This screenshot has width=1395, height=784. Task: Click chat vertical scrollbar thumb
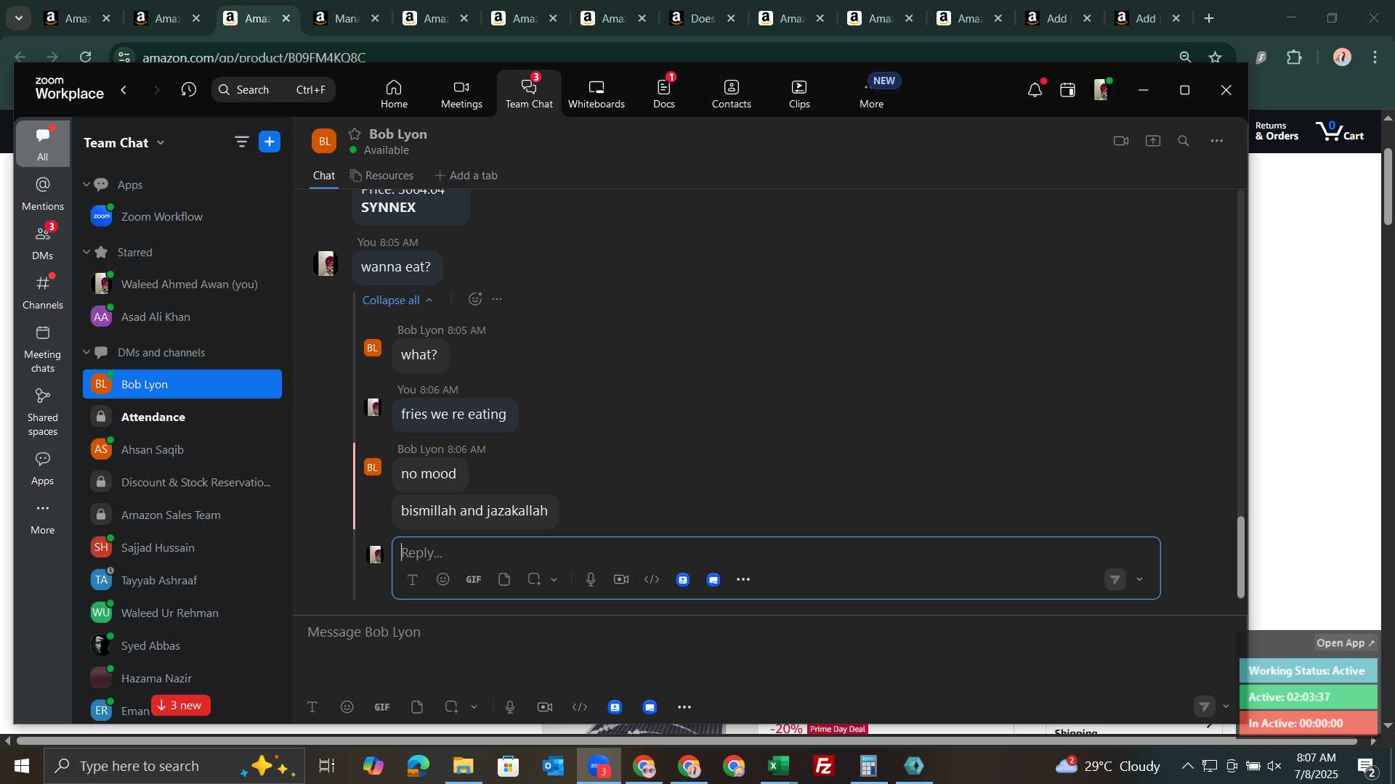coord(1241,557)
